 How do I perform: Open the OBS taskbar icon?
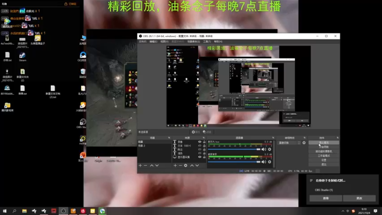tap(64, 211)
